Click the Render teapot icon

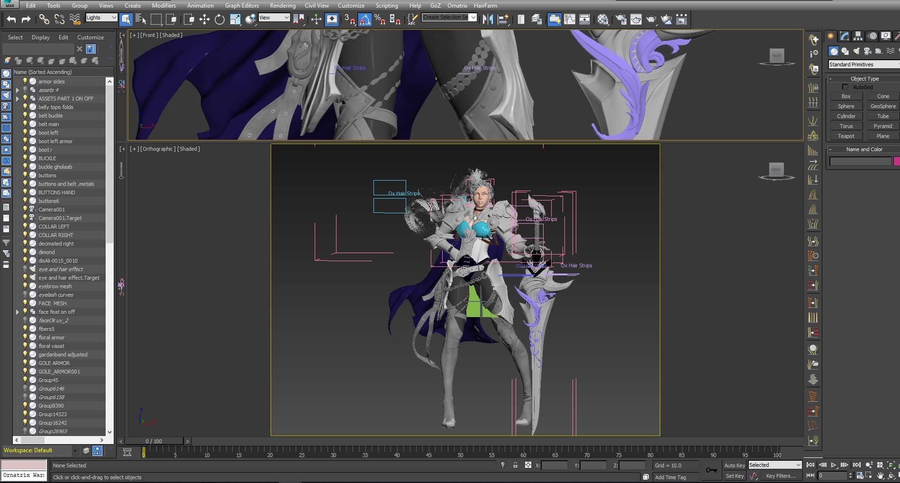[651, 19]
